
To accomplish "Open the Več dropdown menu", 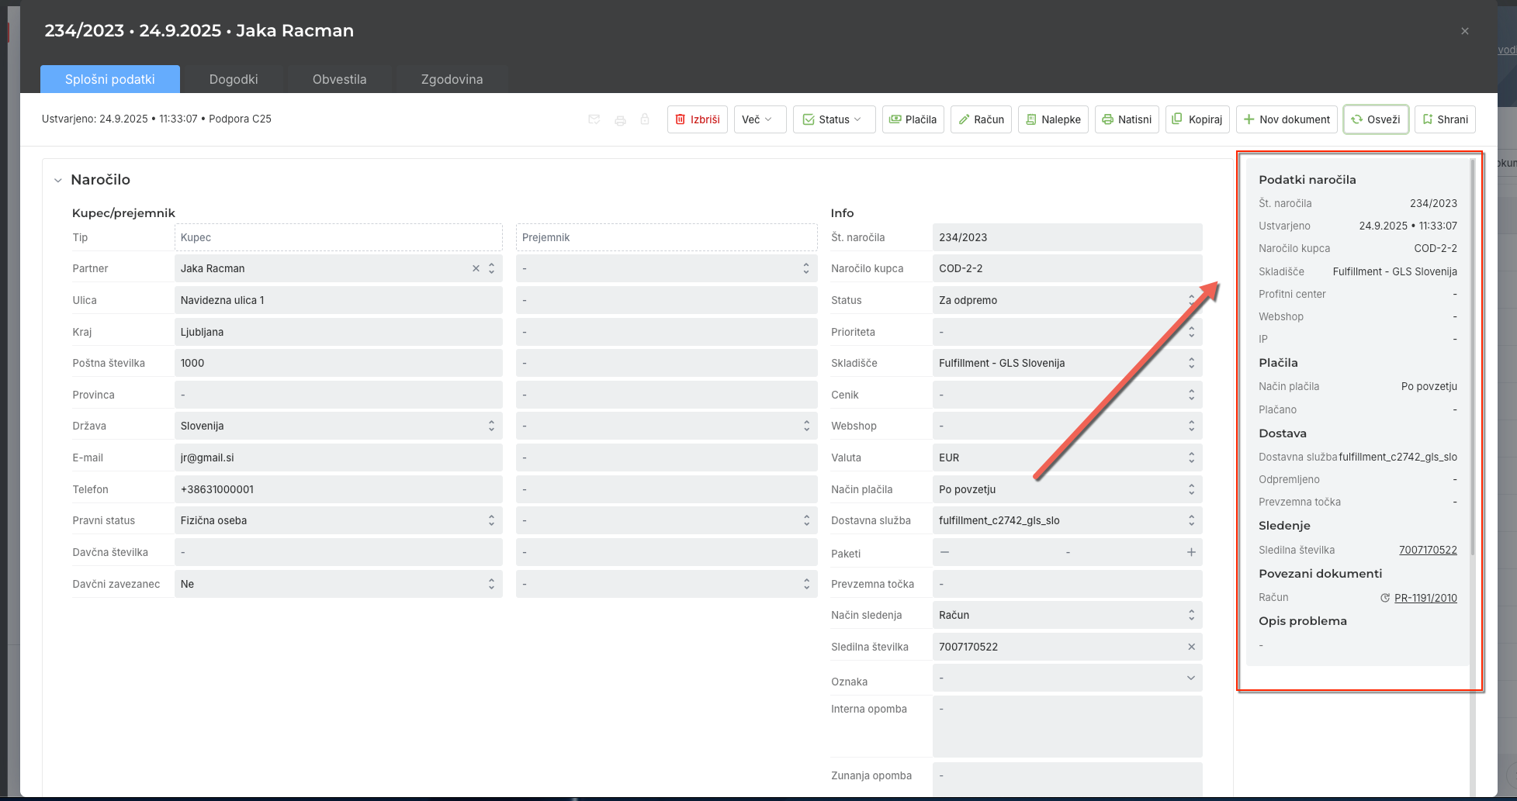I will coord(760,119).
